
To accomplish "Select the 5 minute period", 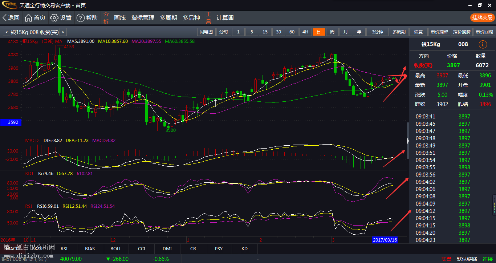I will (x=252, y=32).
